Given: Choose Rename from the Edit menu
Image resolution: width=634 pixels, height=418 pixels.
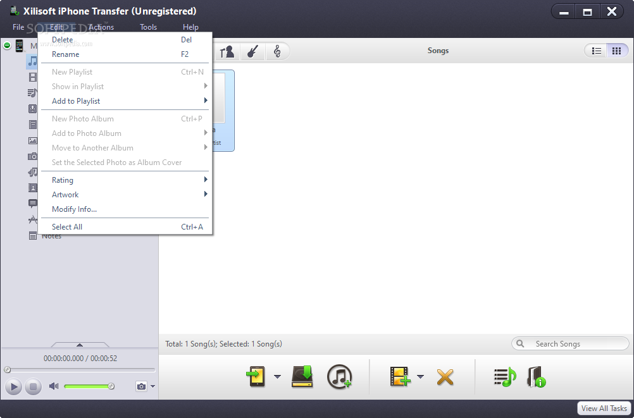Looking at the screenshot, I should tap(125, 54).
